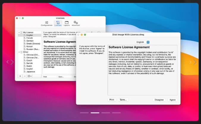Collapse the My License group

tap(19, 32)
